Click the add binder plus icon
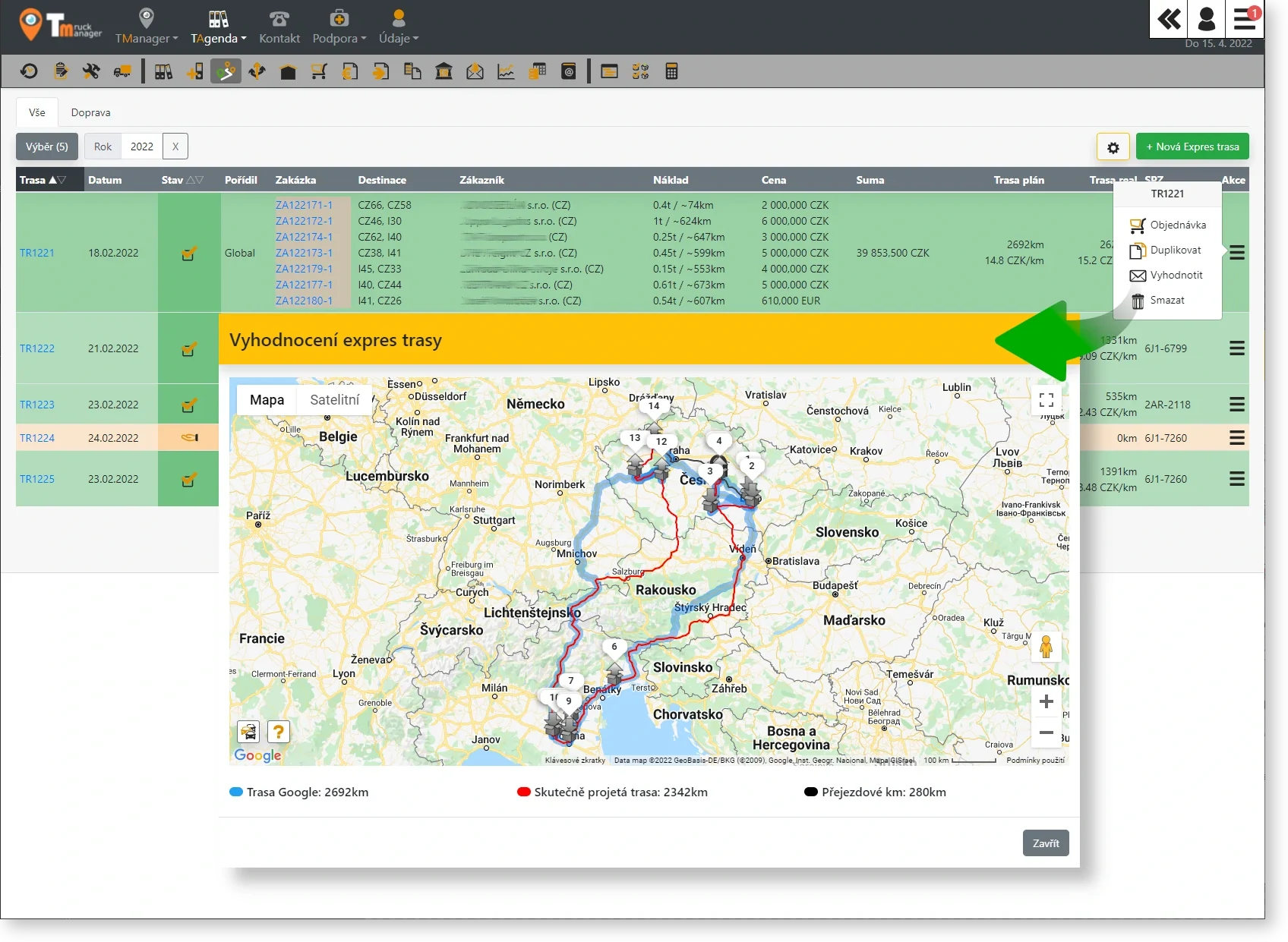1288x942 pixels. click(x=194, y=71)
